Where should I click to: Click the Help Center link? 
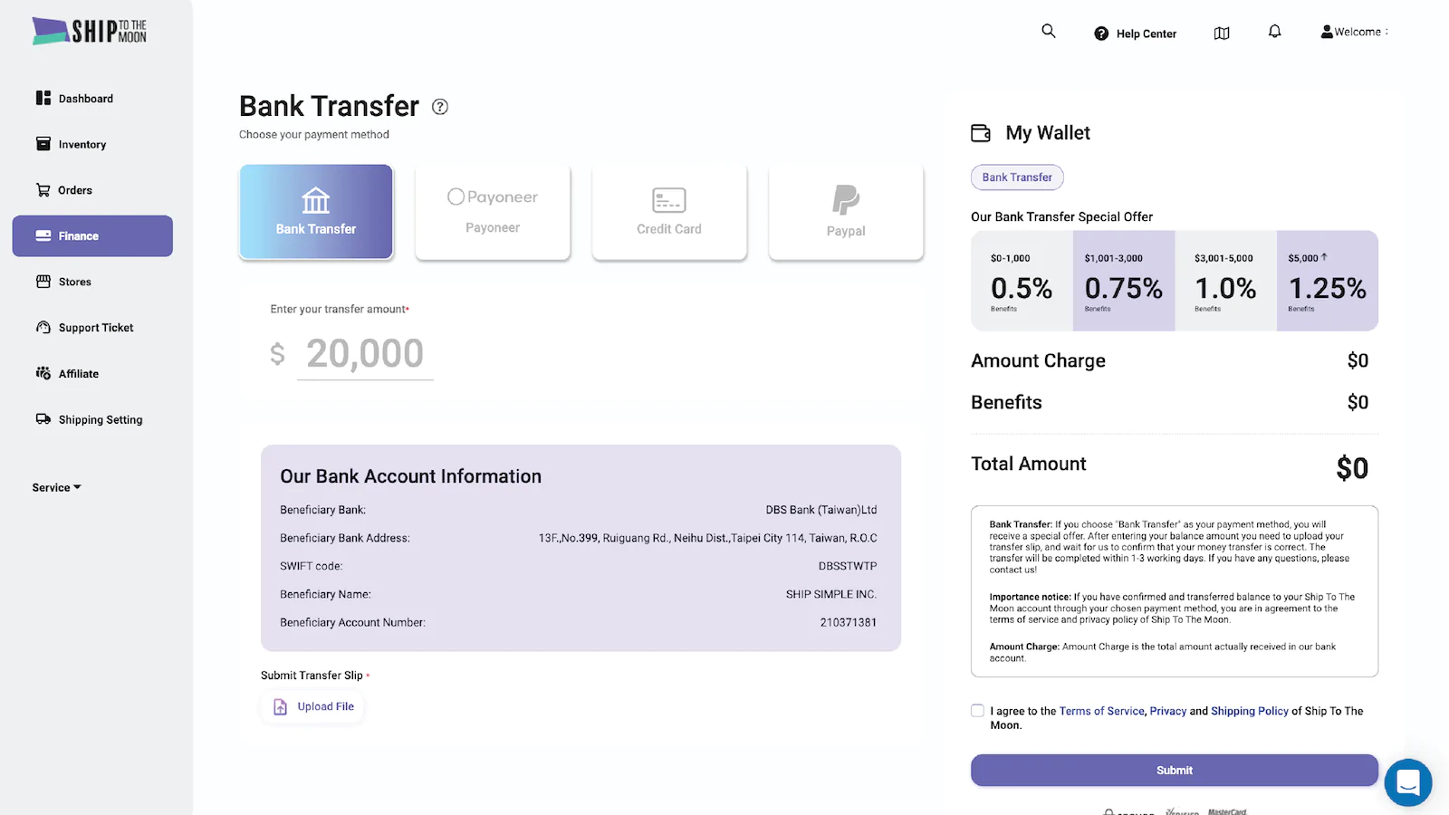(x=1136, y=34)
